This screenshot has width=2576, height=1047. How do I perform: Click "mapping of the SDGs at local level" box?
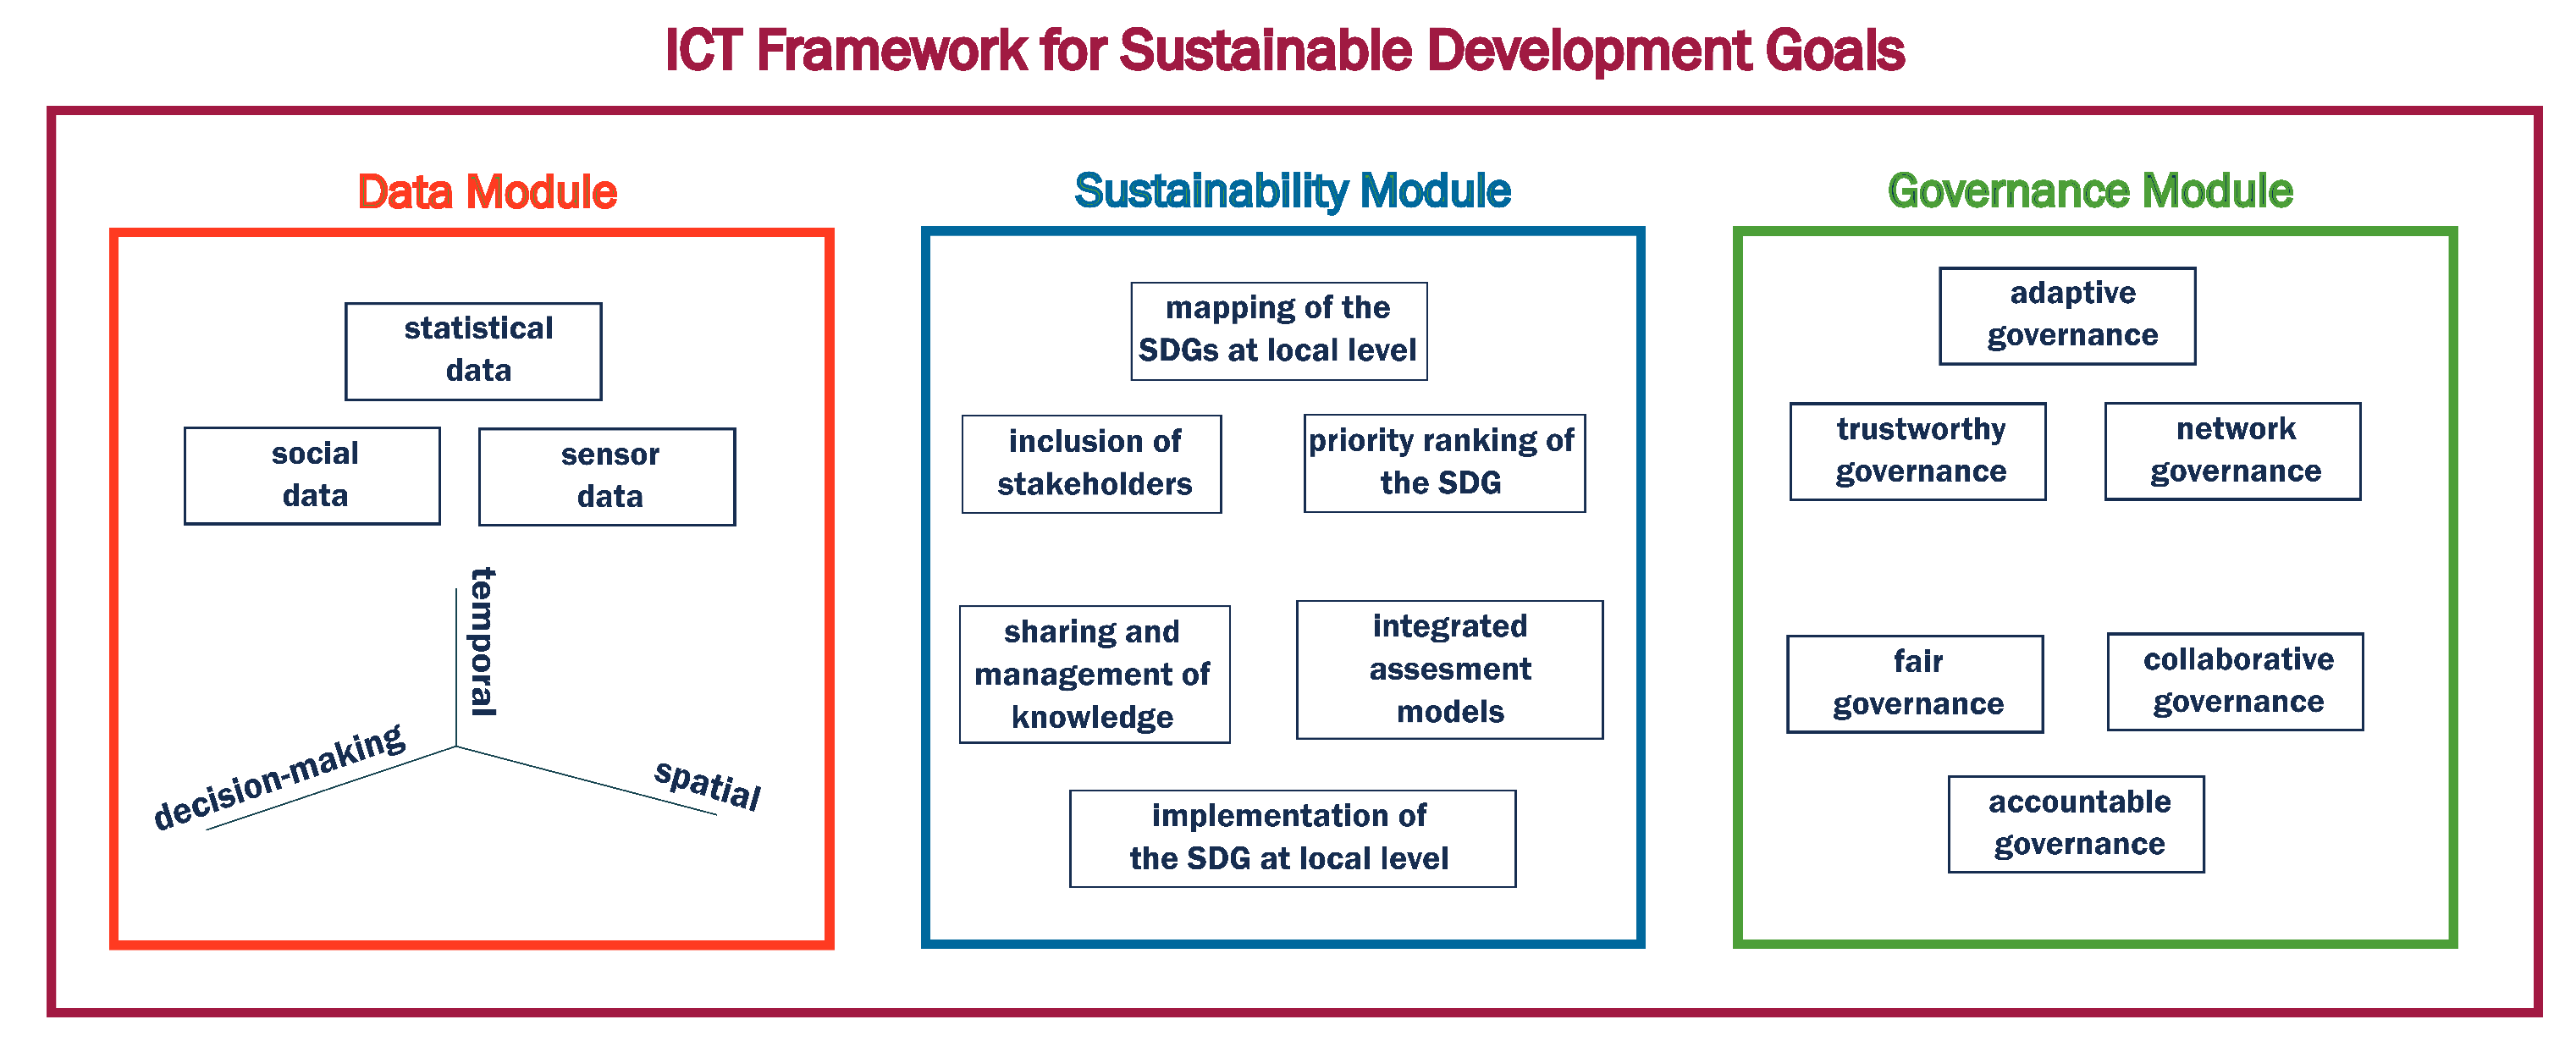[1278, 330]
